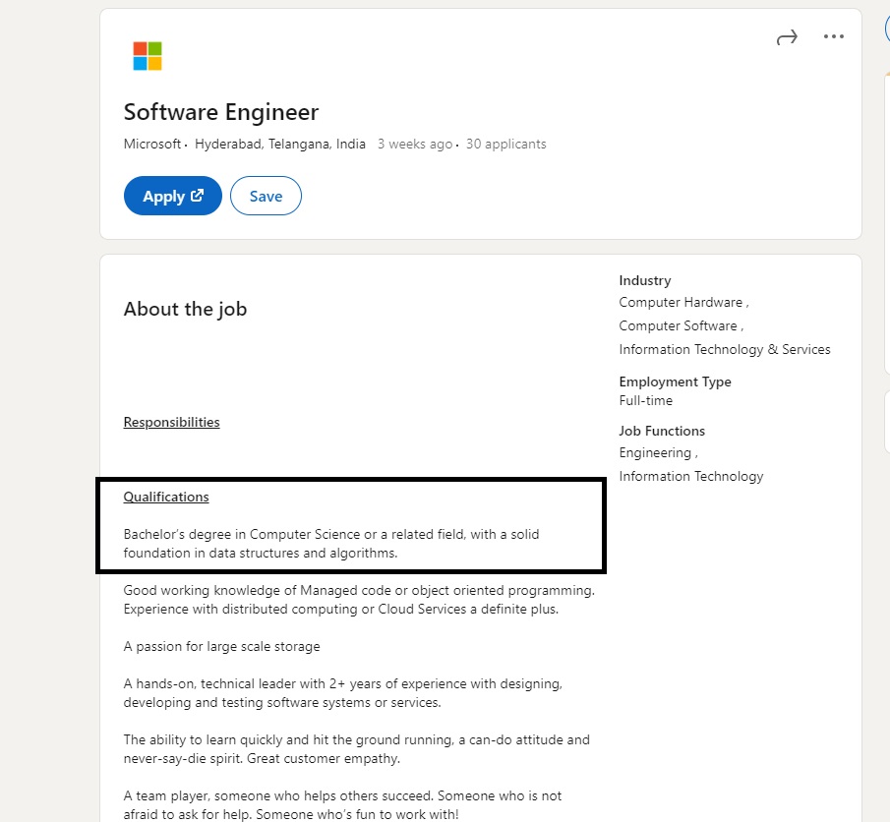Click the Software Engineer job title

(221, 112)
